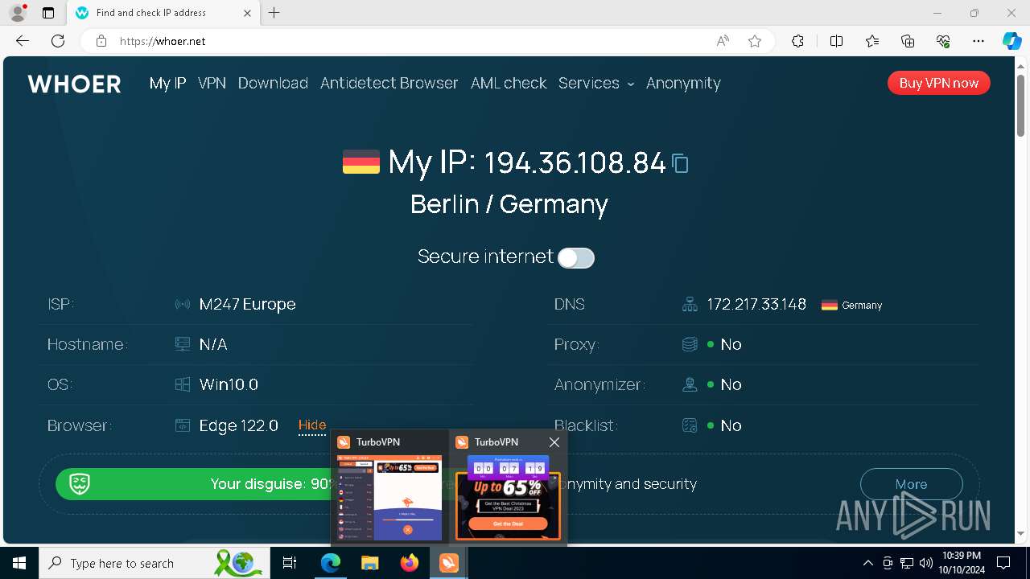Open the AML check page
1030x579 pixels.
[509, 83]
